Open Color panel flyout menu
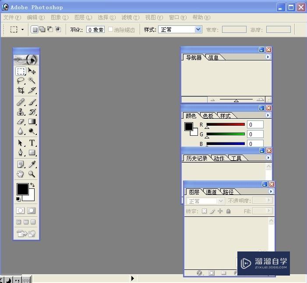Viewport: 307px width, 283px height. 268,115
